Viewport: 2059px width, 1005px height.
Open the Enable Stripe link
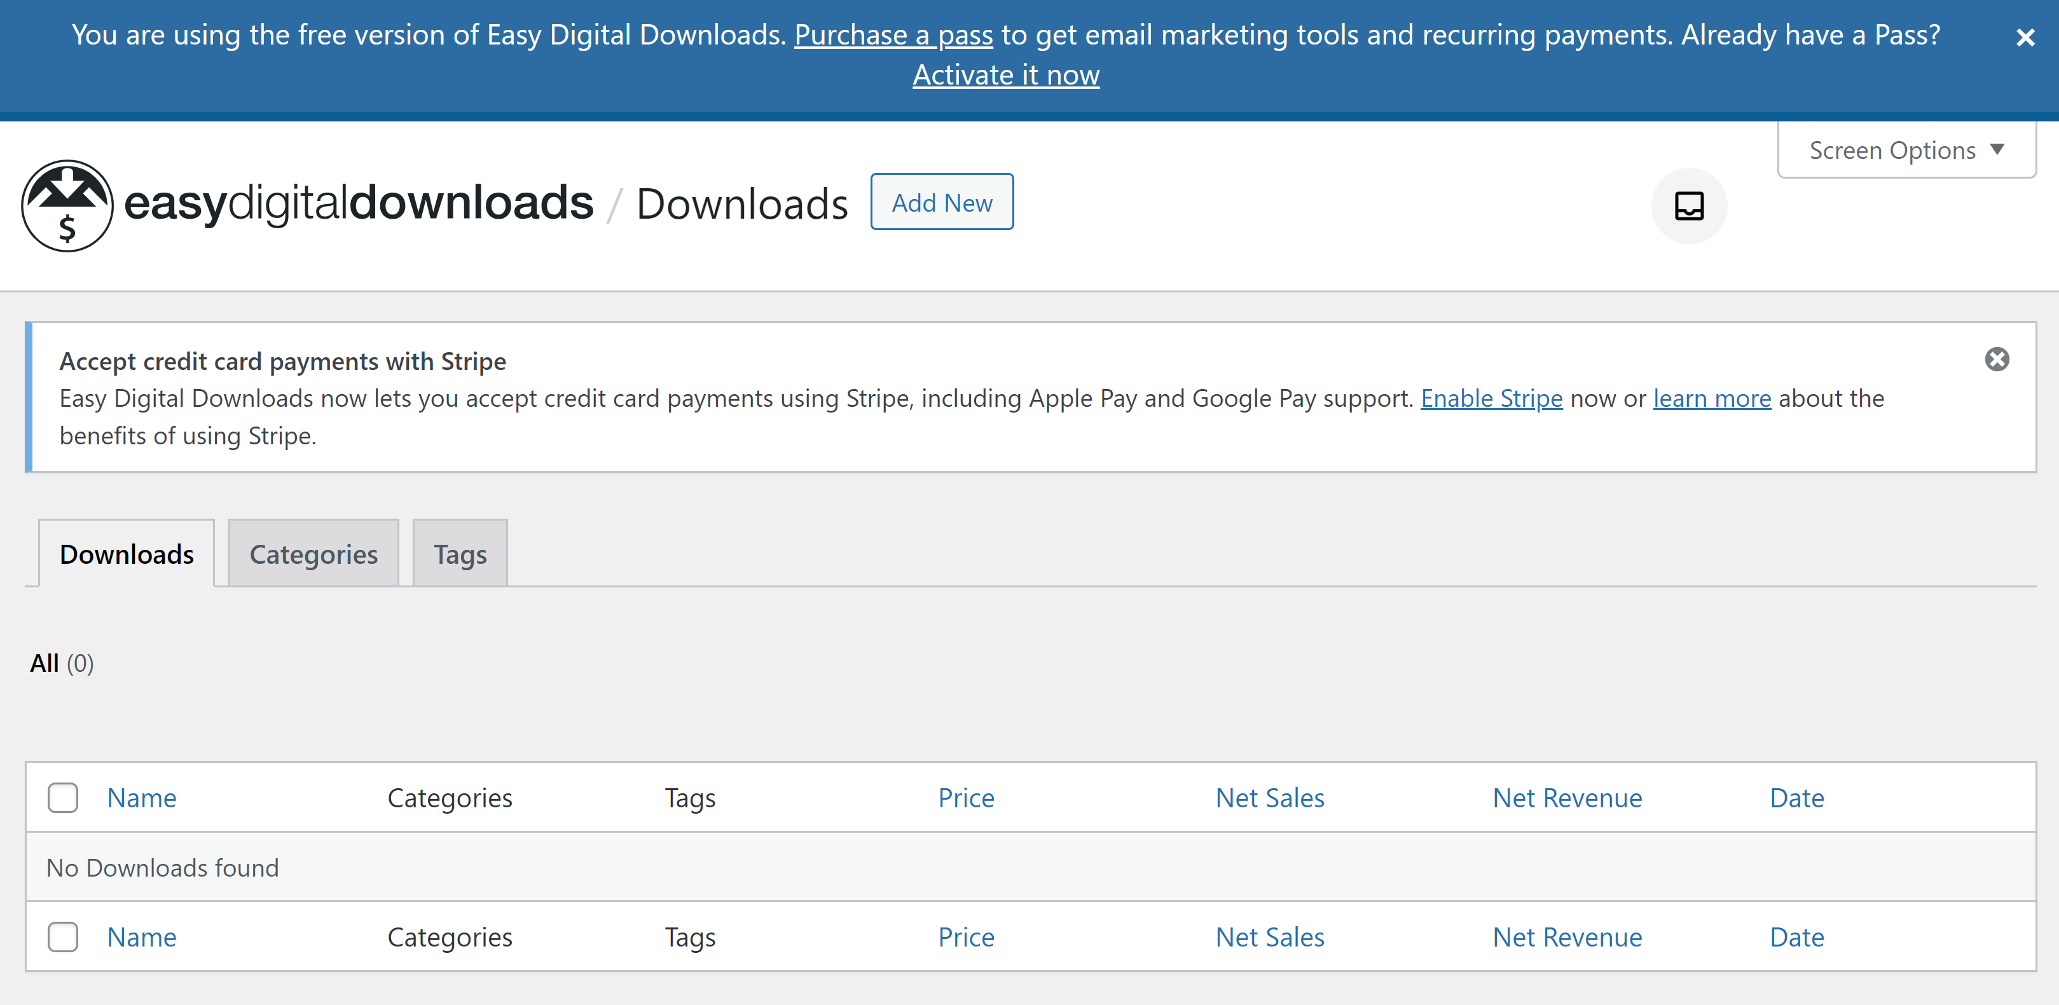click(1492, 398)
